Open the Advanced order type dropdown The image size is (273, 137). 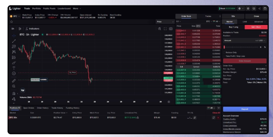click(260, 22)
